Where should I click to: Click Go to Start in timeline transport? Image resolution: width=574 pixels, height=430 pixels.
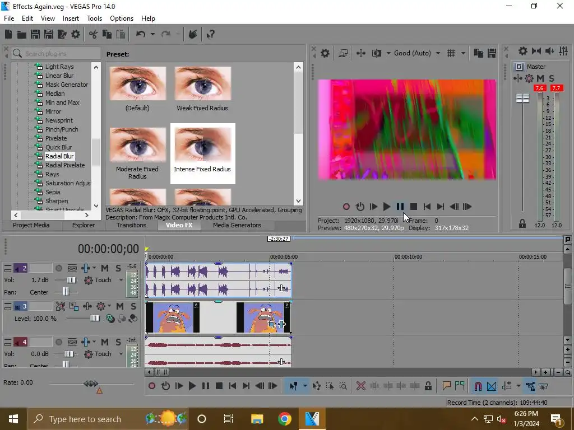233,386
